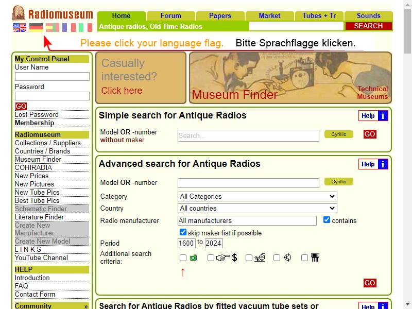The width and height of the screenshot is (412, 309).
Task: Open the Best Tube Pics link
Action: 37,200
